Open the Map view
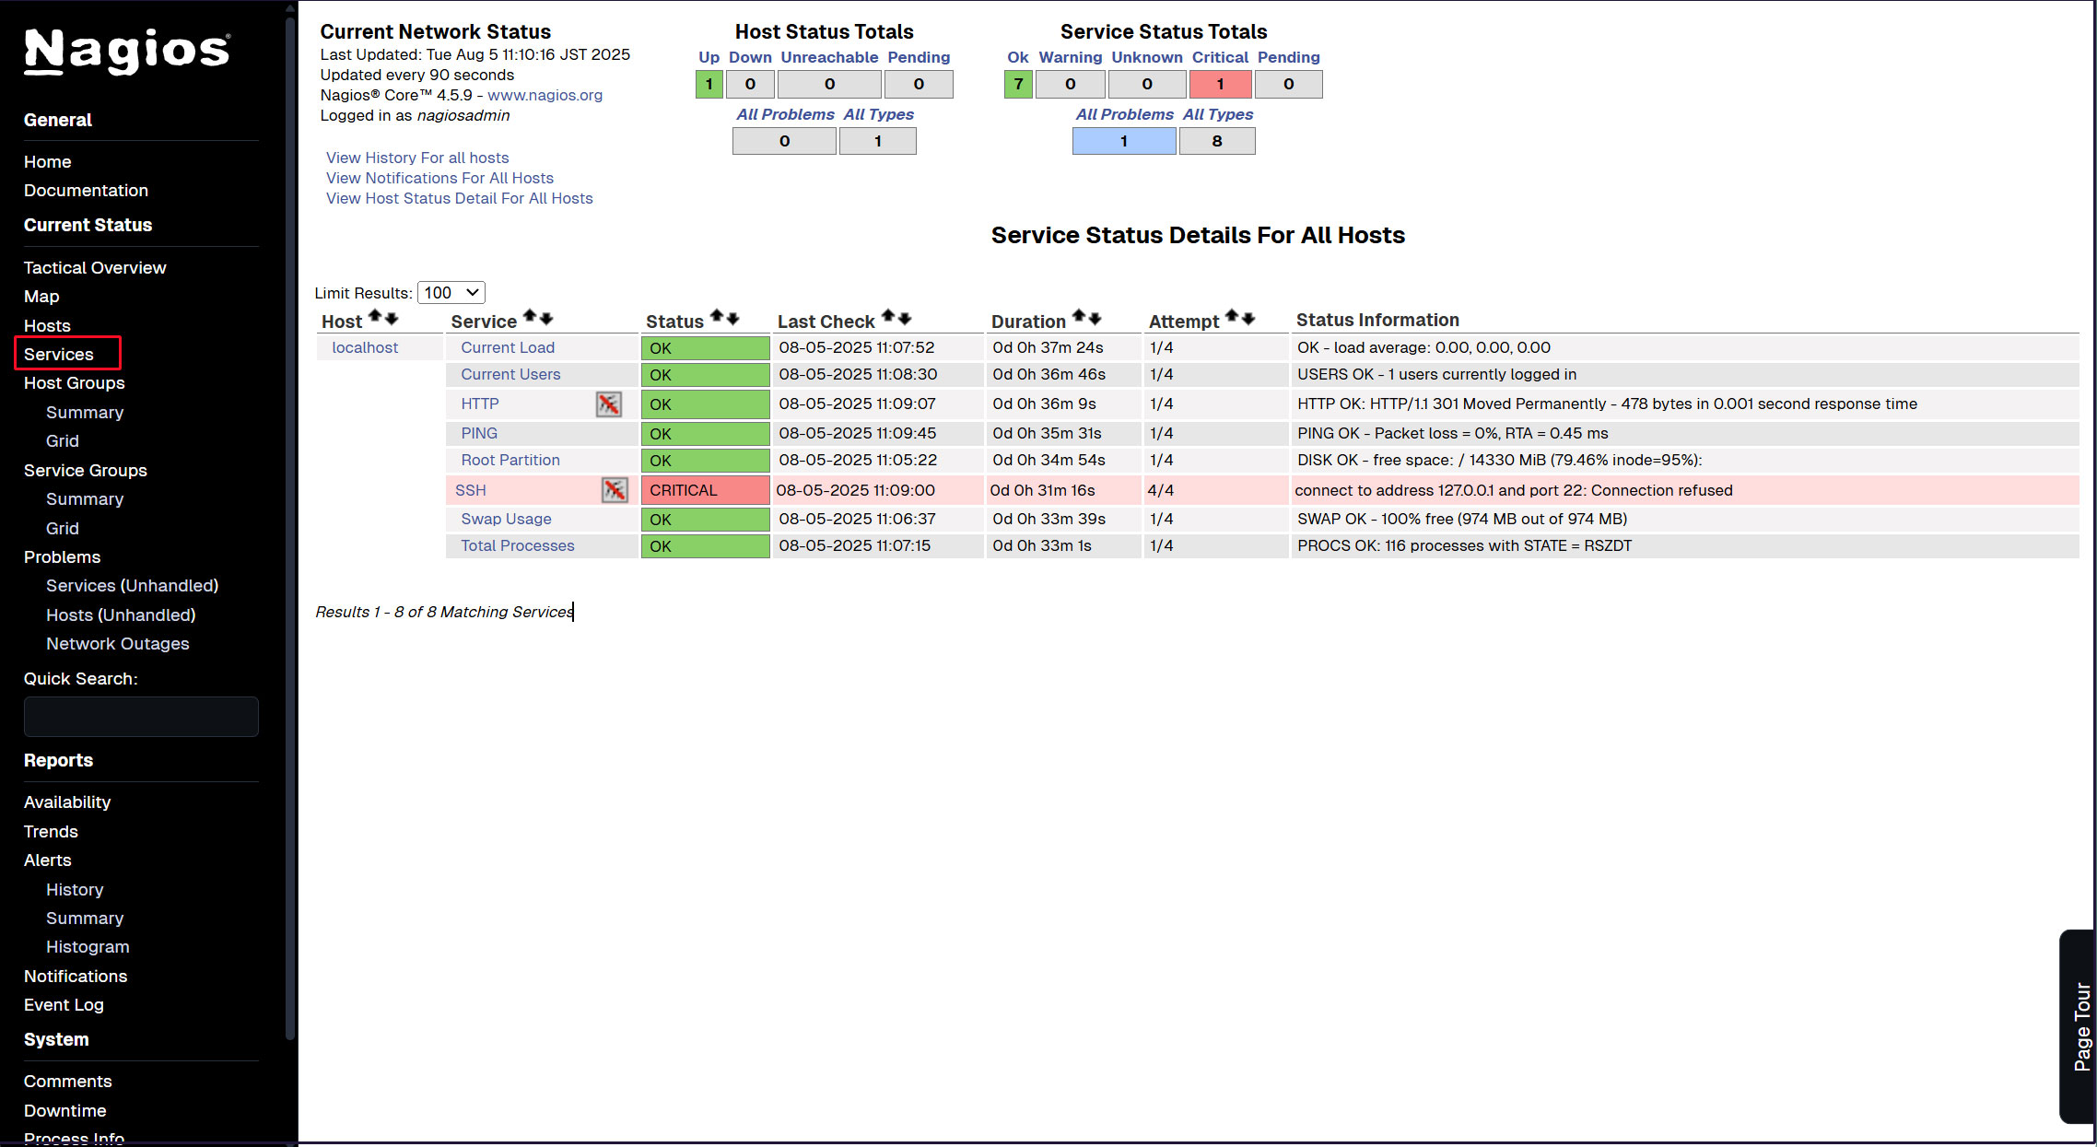 [x=41, y=297]
